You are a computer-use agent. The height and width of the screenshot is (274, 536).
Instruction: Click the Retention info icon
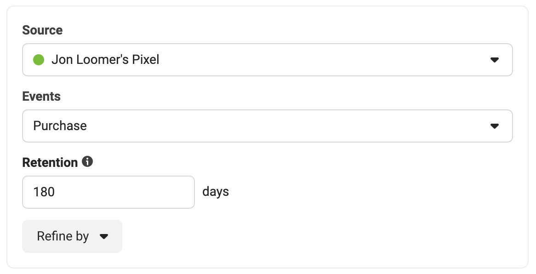pyautogui.click(x=87, y=161)
